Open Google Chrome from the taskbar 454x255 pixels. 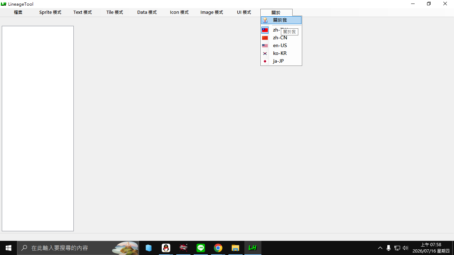(218, 248)
